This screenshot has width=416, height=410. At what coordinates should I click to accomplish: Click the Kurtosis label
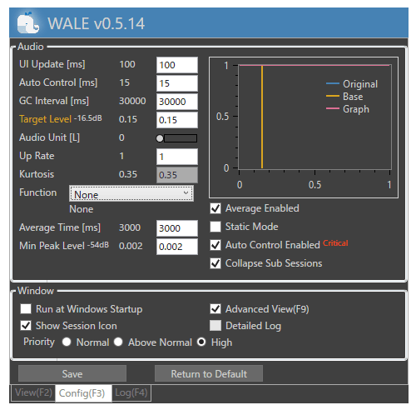[37, 174]
